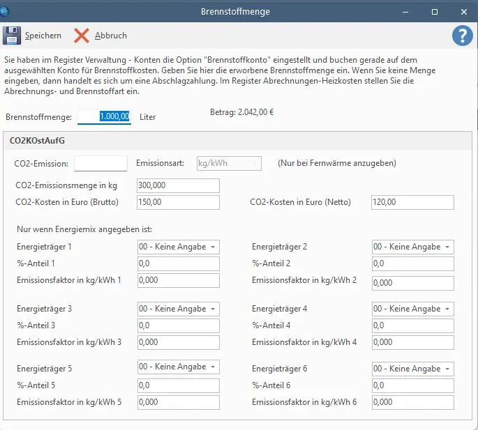
Task: Click the 'Emissionsart:' label
Action: [160, 163]
